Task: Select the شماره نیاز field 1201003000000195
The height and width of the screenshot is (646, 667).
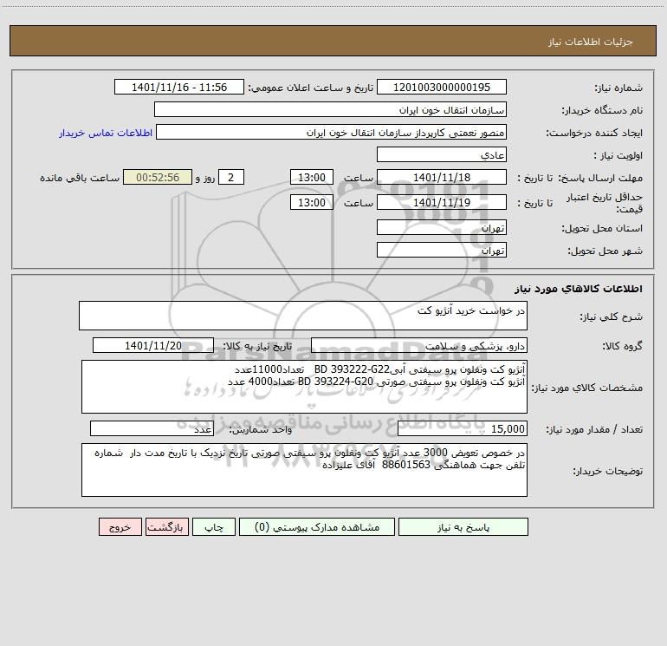Action: click(442, 87)
